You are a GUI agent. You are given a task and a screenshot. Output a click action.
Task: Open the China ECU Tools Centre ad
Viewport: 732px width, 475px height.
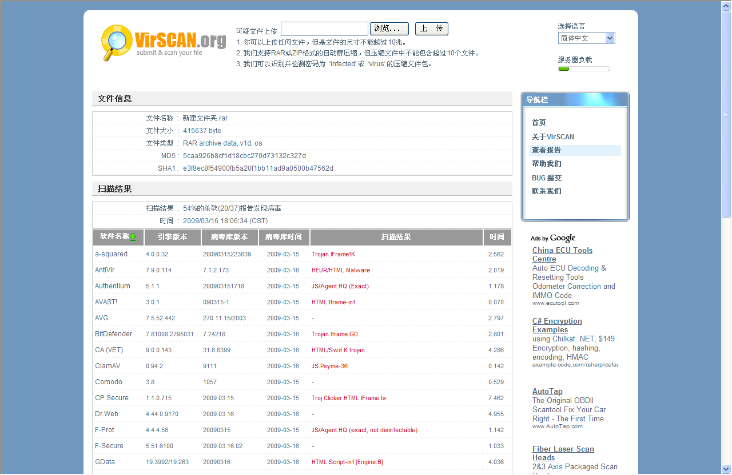pyautogui.click(x=562, y=255)
